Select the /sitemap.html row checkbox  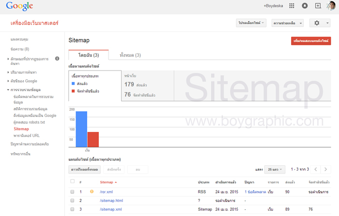(73, 201)
